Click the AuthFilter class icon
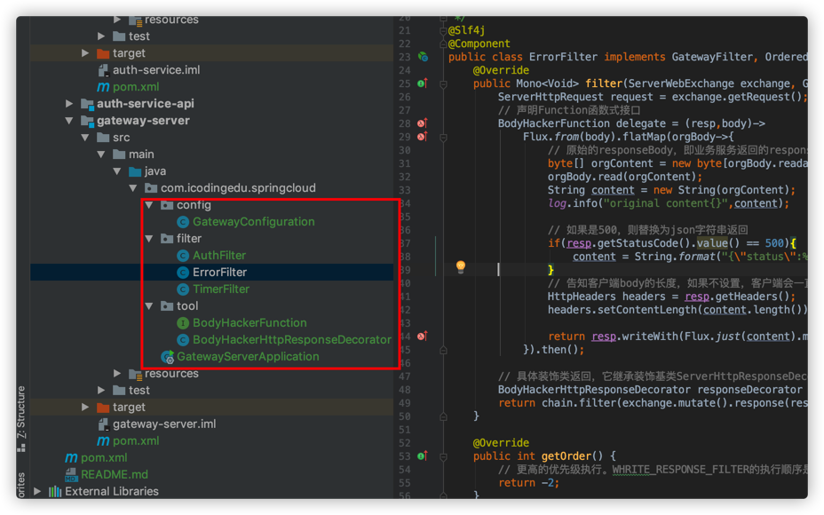824x515 pixels. tap(183, 256)
